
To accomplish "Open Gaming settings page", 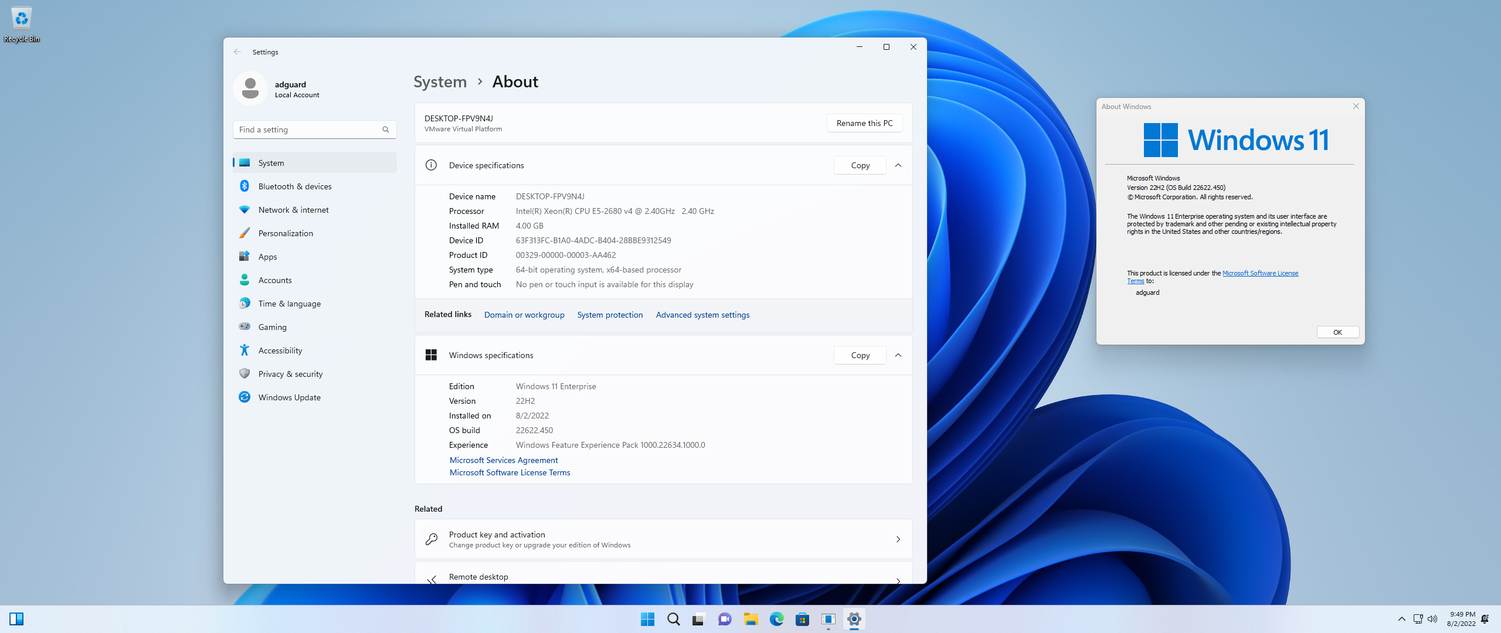I will point(315,327).
